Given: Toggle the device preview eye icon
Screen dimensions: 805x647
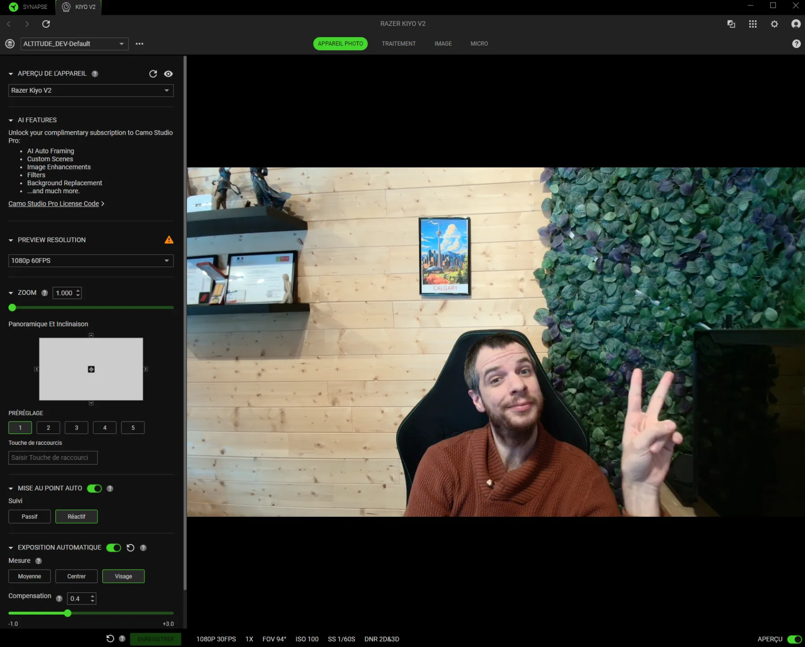Looking at the screenshot, I should (x=168, y=74).
